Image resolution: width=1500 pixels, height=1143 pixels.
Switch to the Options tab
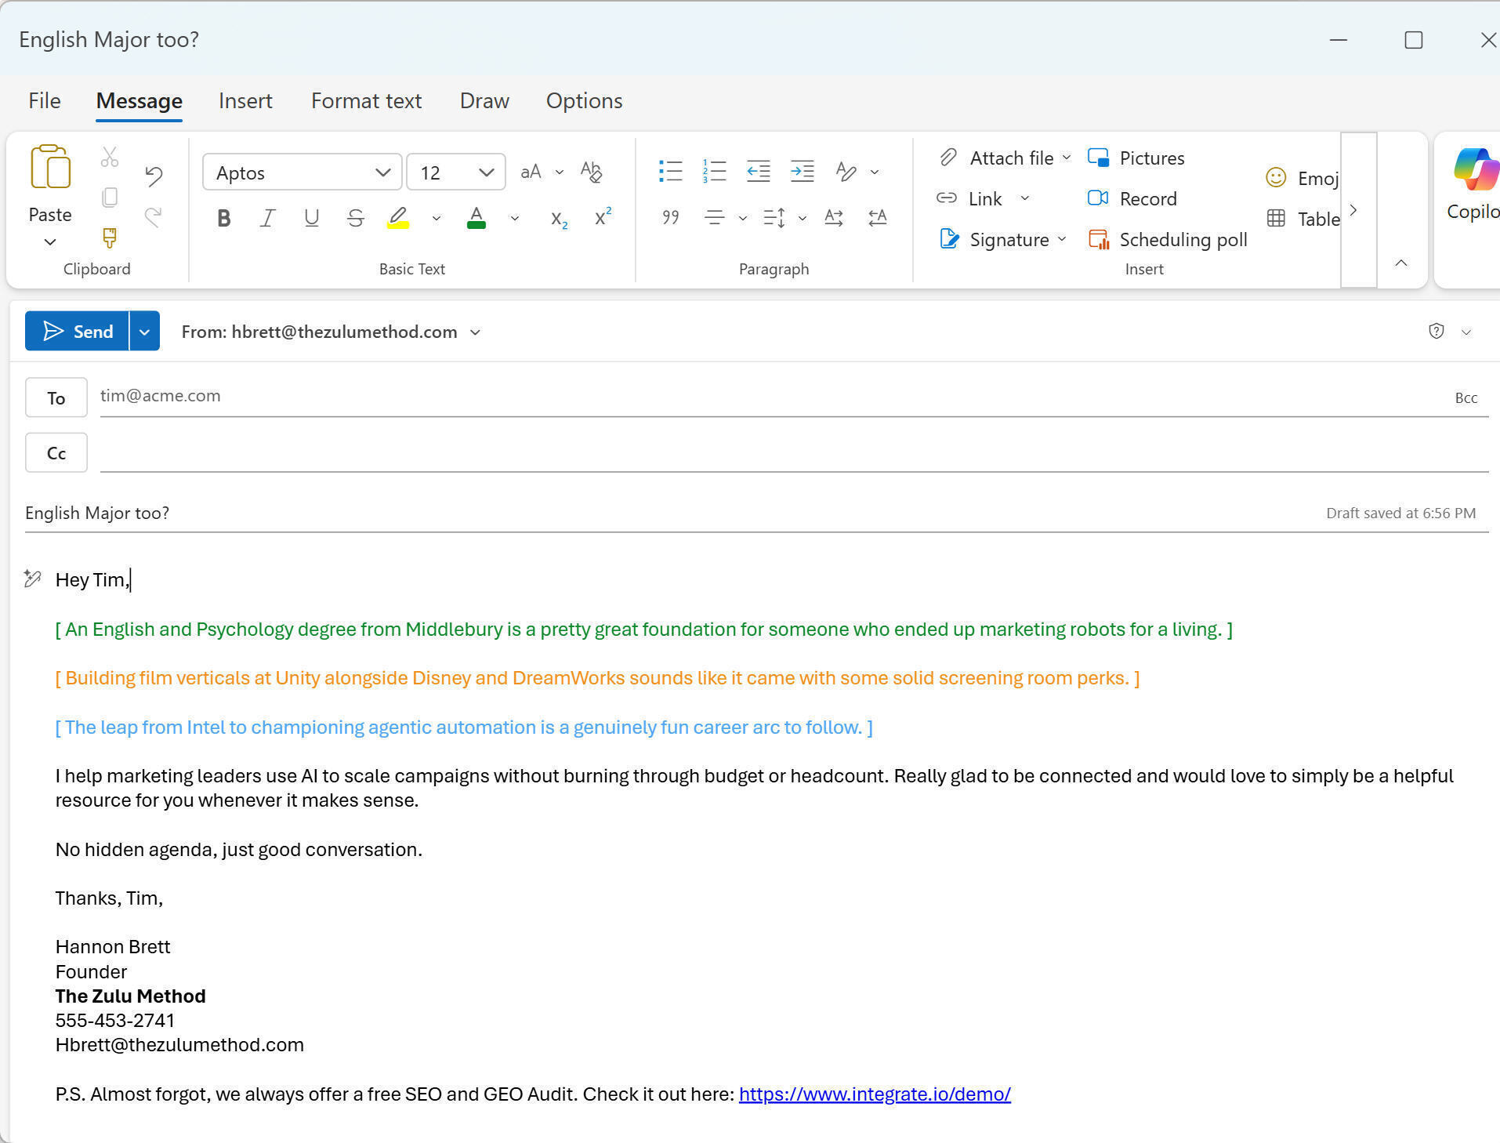point(585,100)
